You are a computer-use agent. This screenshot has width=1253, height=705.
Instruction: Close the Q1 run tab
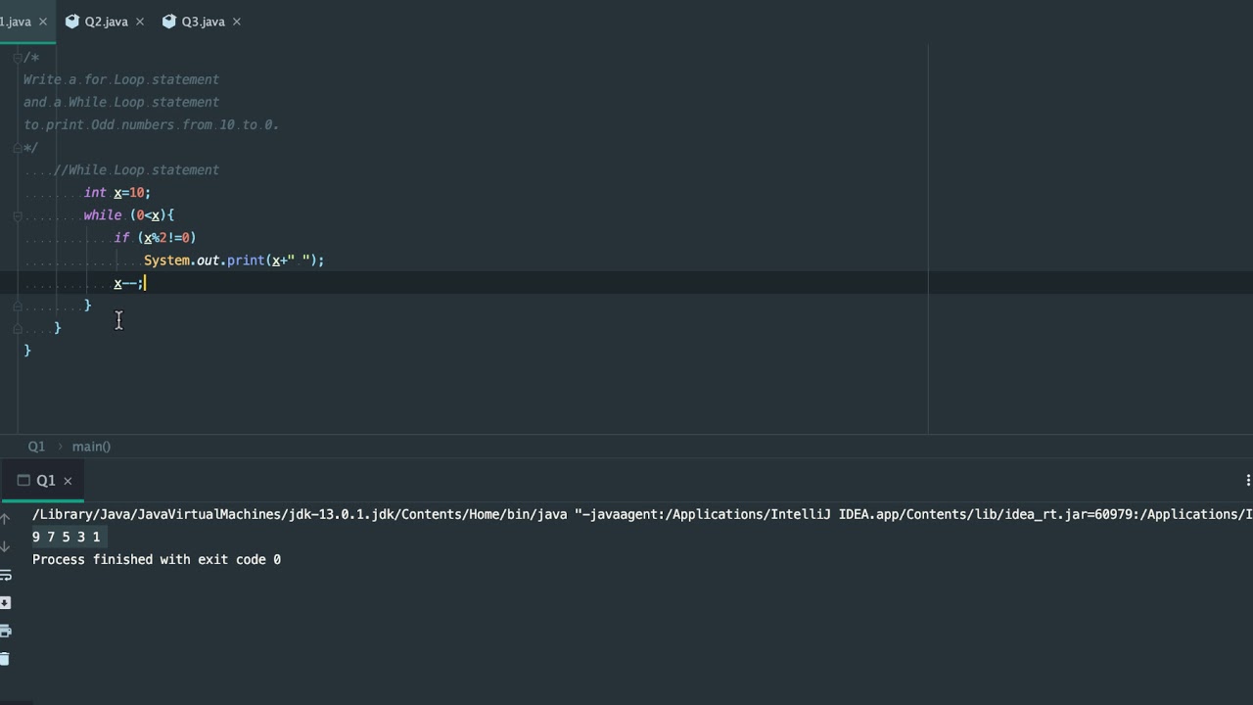pos(68,480)
